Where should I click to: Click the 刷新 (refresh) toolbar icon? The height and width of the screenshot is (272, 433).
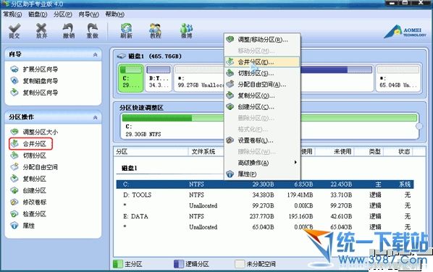coord(126,30)
